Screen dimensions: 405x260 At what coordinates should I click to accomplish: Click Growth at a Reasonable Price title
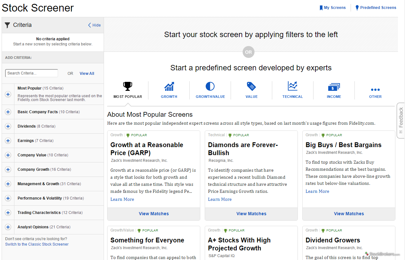(x=147, y=149)
